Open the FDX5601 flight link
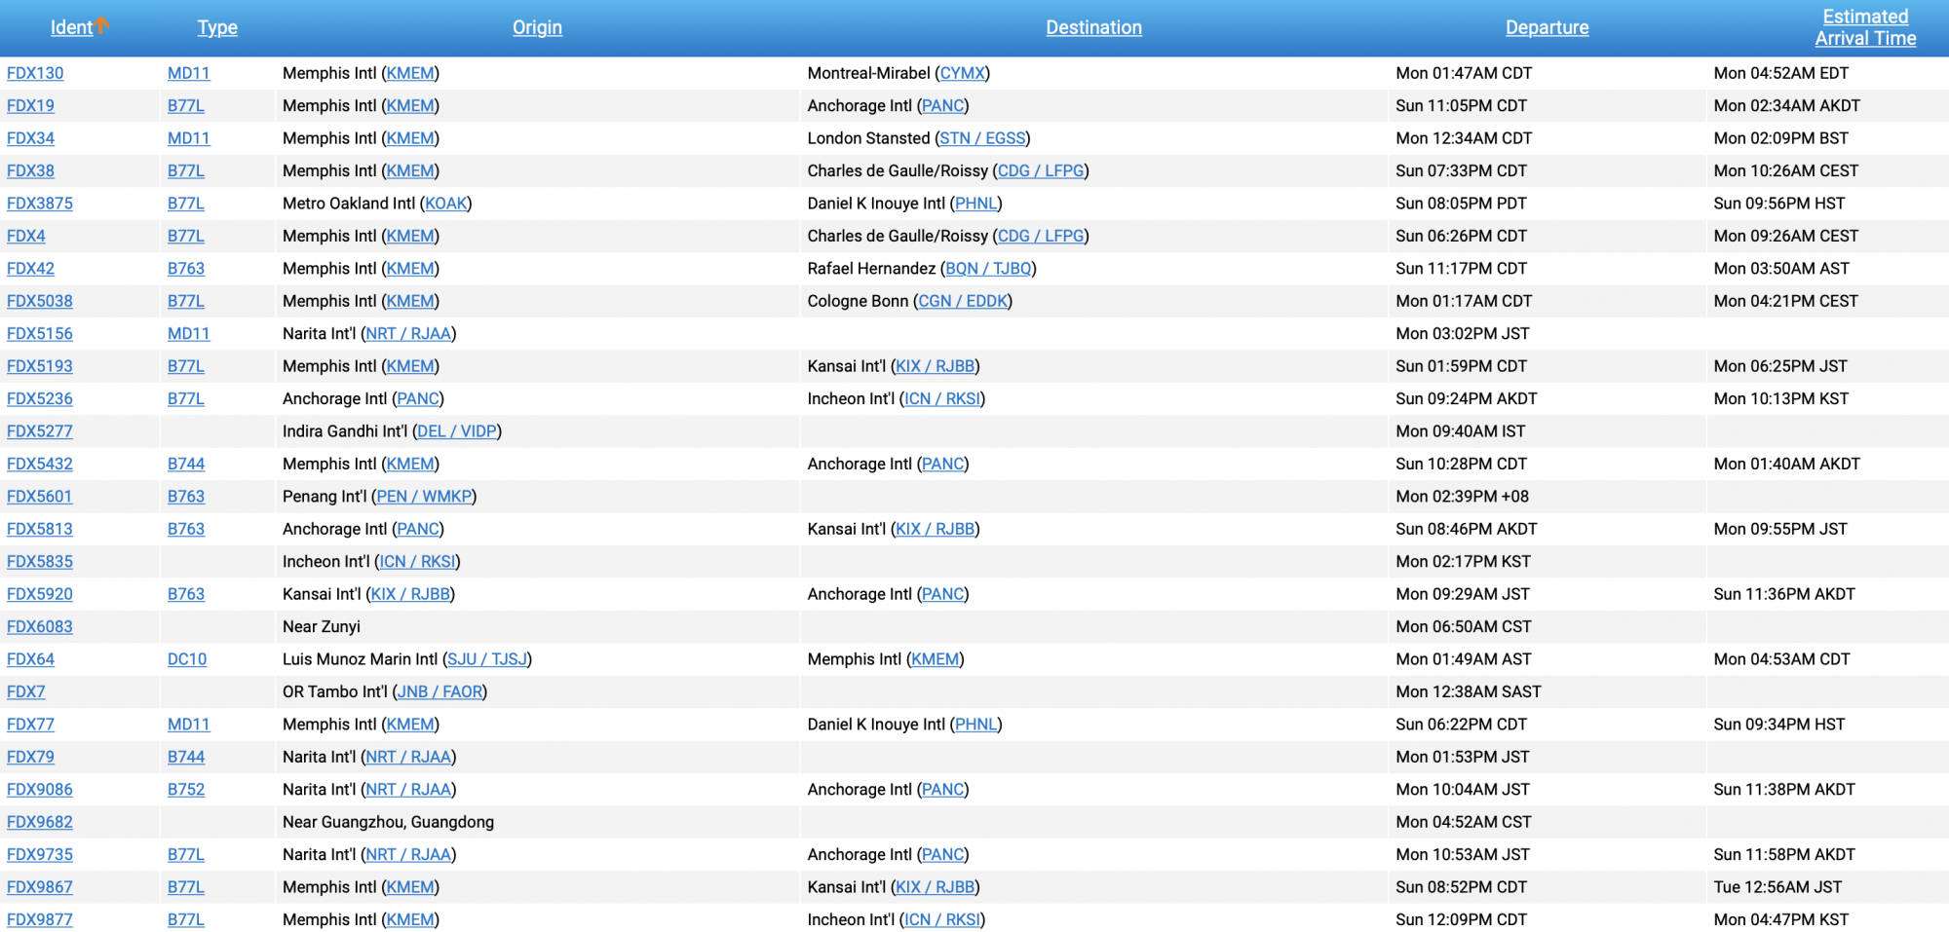Screen dimensions: 1949x932 click(40, 497)
